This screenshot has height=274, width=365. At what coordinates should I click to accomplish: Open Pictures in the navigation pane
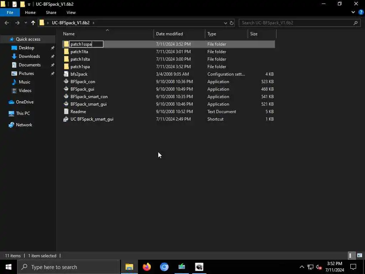tap(26, 73)
